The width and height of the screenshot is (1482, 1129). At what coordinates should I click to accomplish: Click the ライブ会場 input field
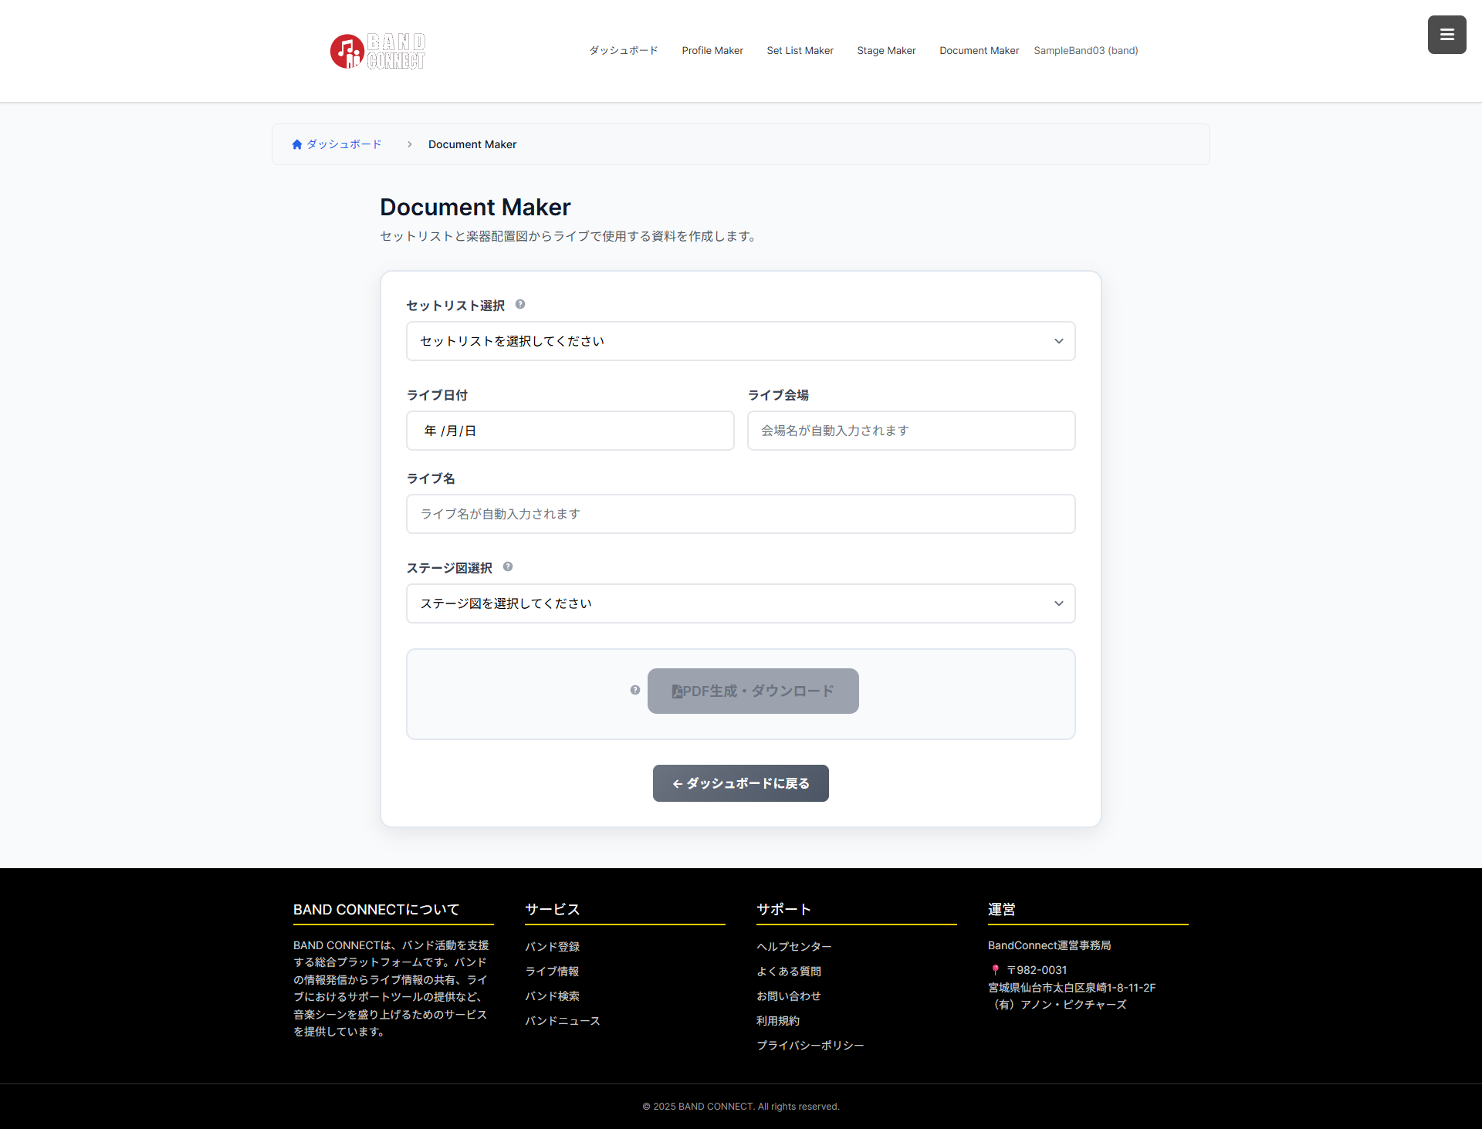coord(911,430)
